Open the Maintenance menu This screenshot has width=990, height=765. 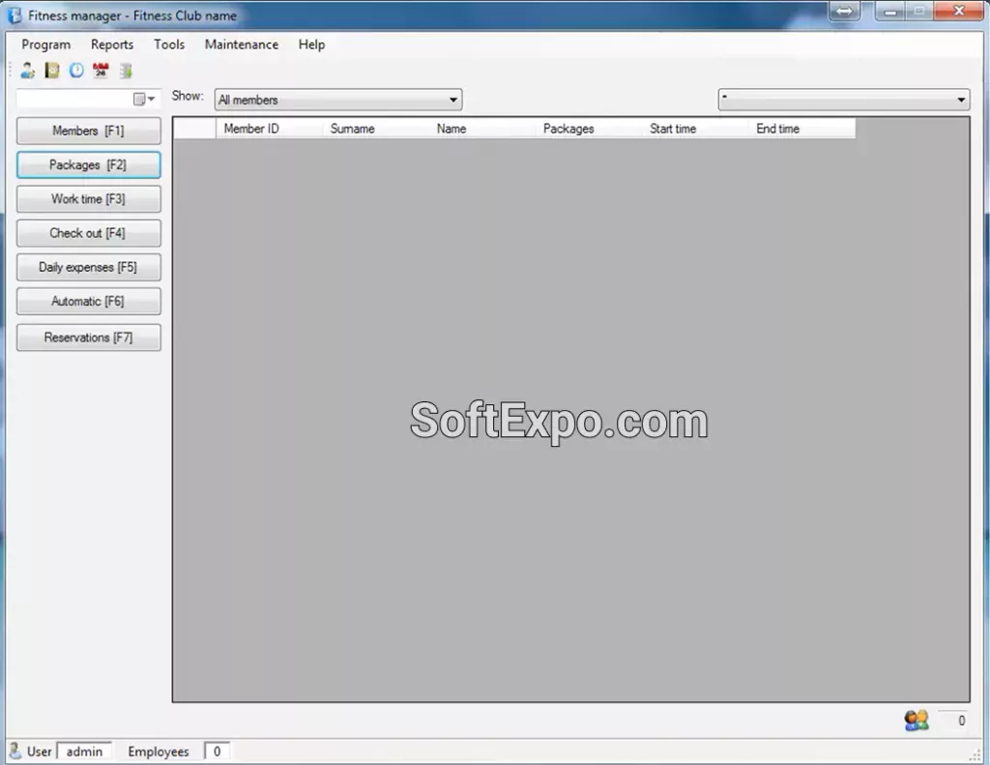(241, 44)
